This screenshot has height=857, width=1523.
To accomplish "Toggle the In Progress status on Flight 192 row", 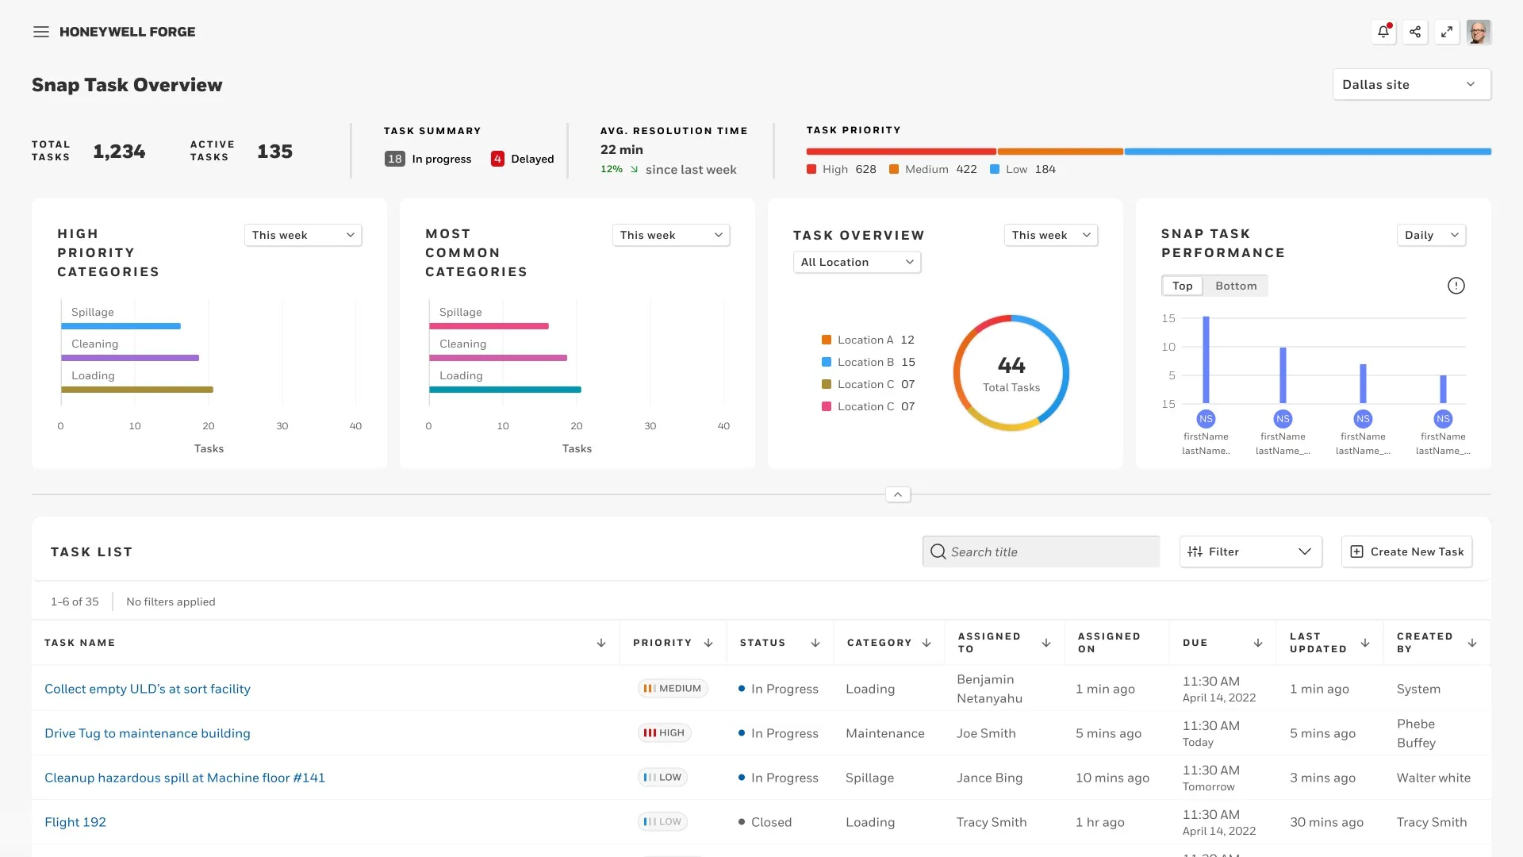I will [764, 822].
